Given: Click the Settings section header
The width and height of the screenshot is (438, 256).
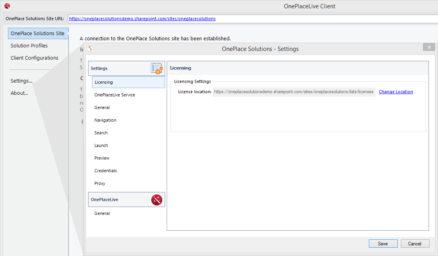Looking at the screenshot, I should tap(126, 68).
